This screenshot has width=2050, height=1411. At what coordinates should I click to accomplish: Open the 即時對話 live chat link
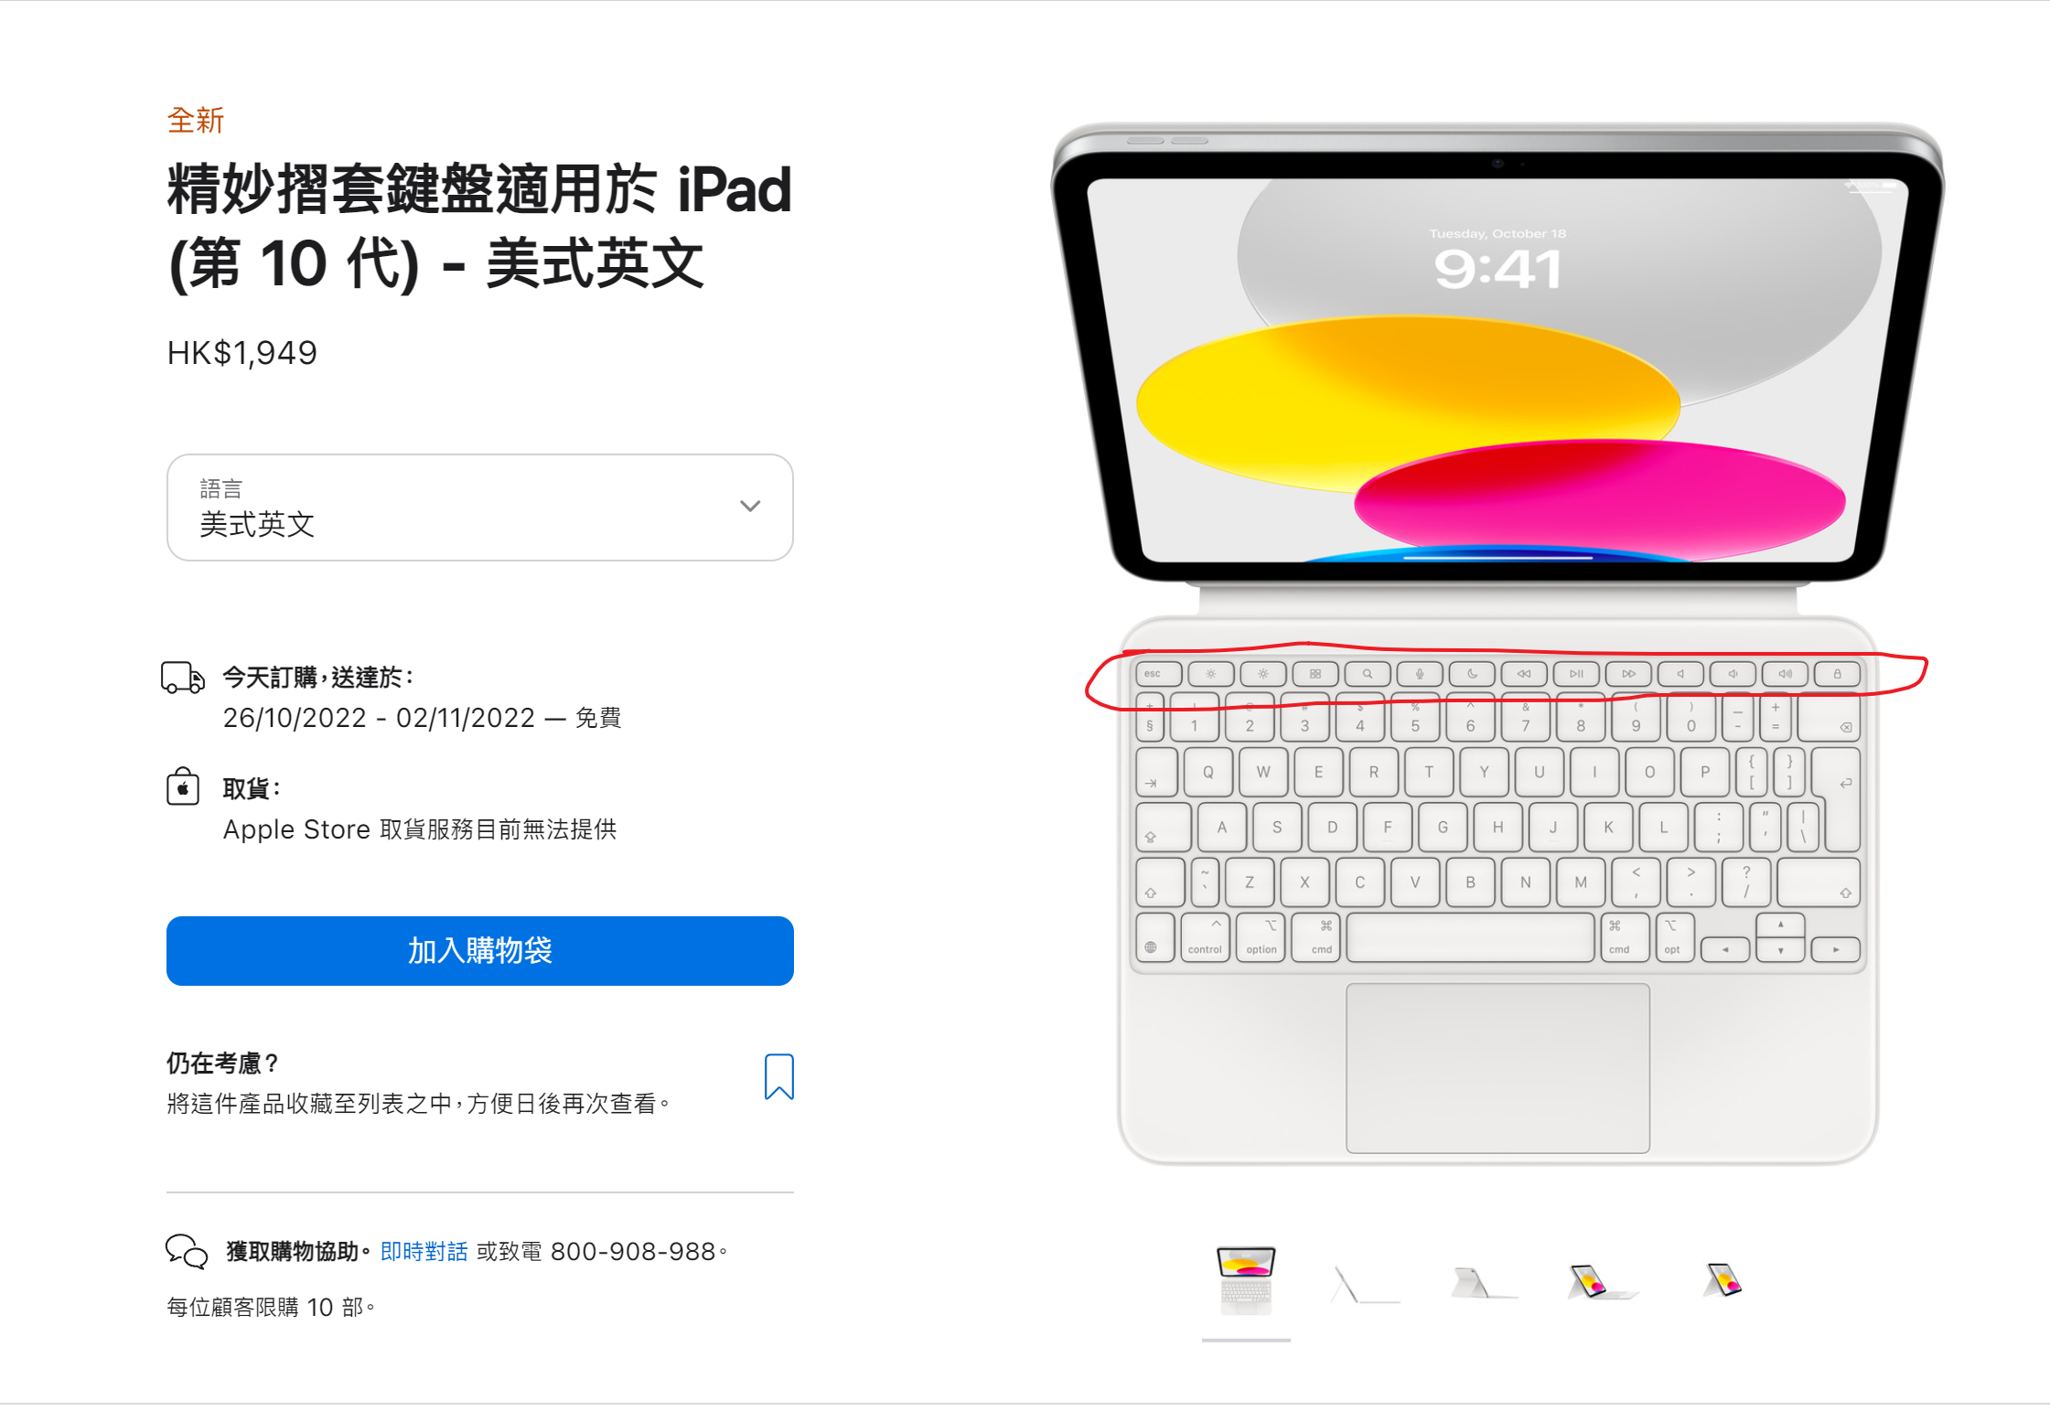(x=424, y=1251)
